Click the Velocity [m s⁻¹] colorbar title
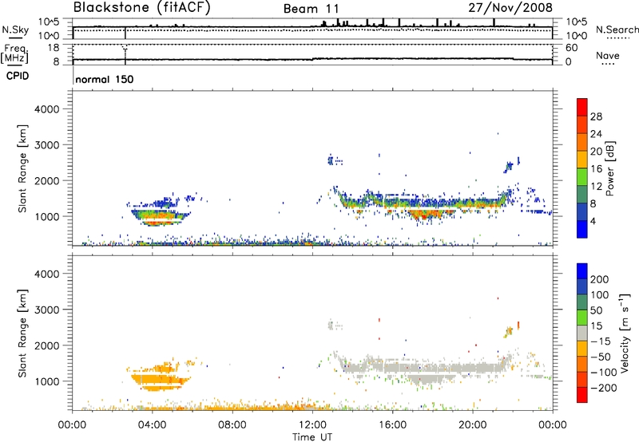Viewport: 639px width, 442px height. [x=625, y=333]
